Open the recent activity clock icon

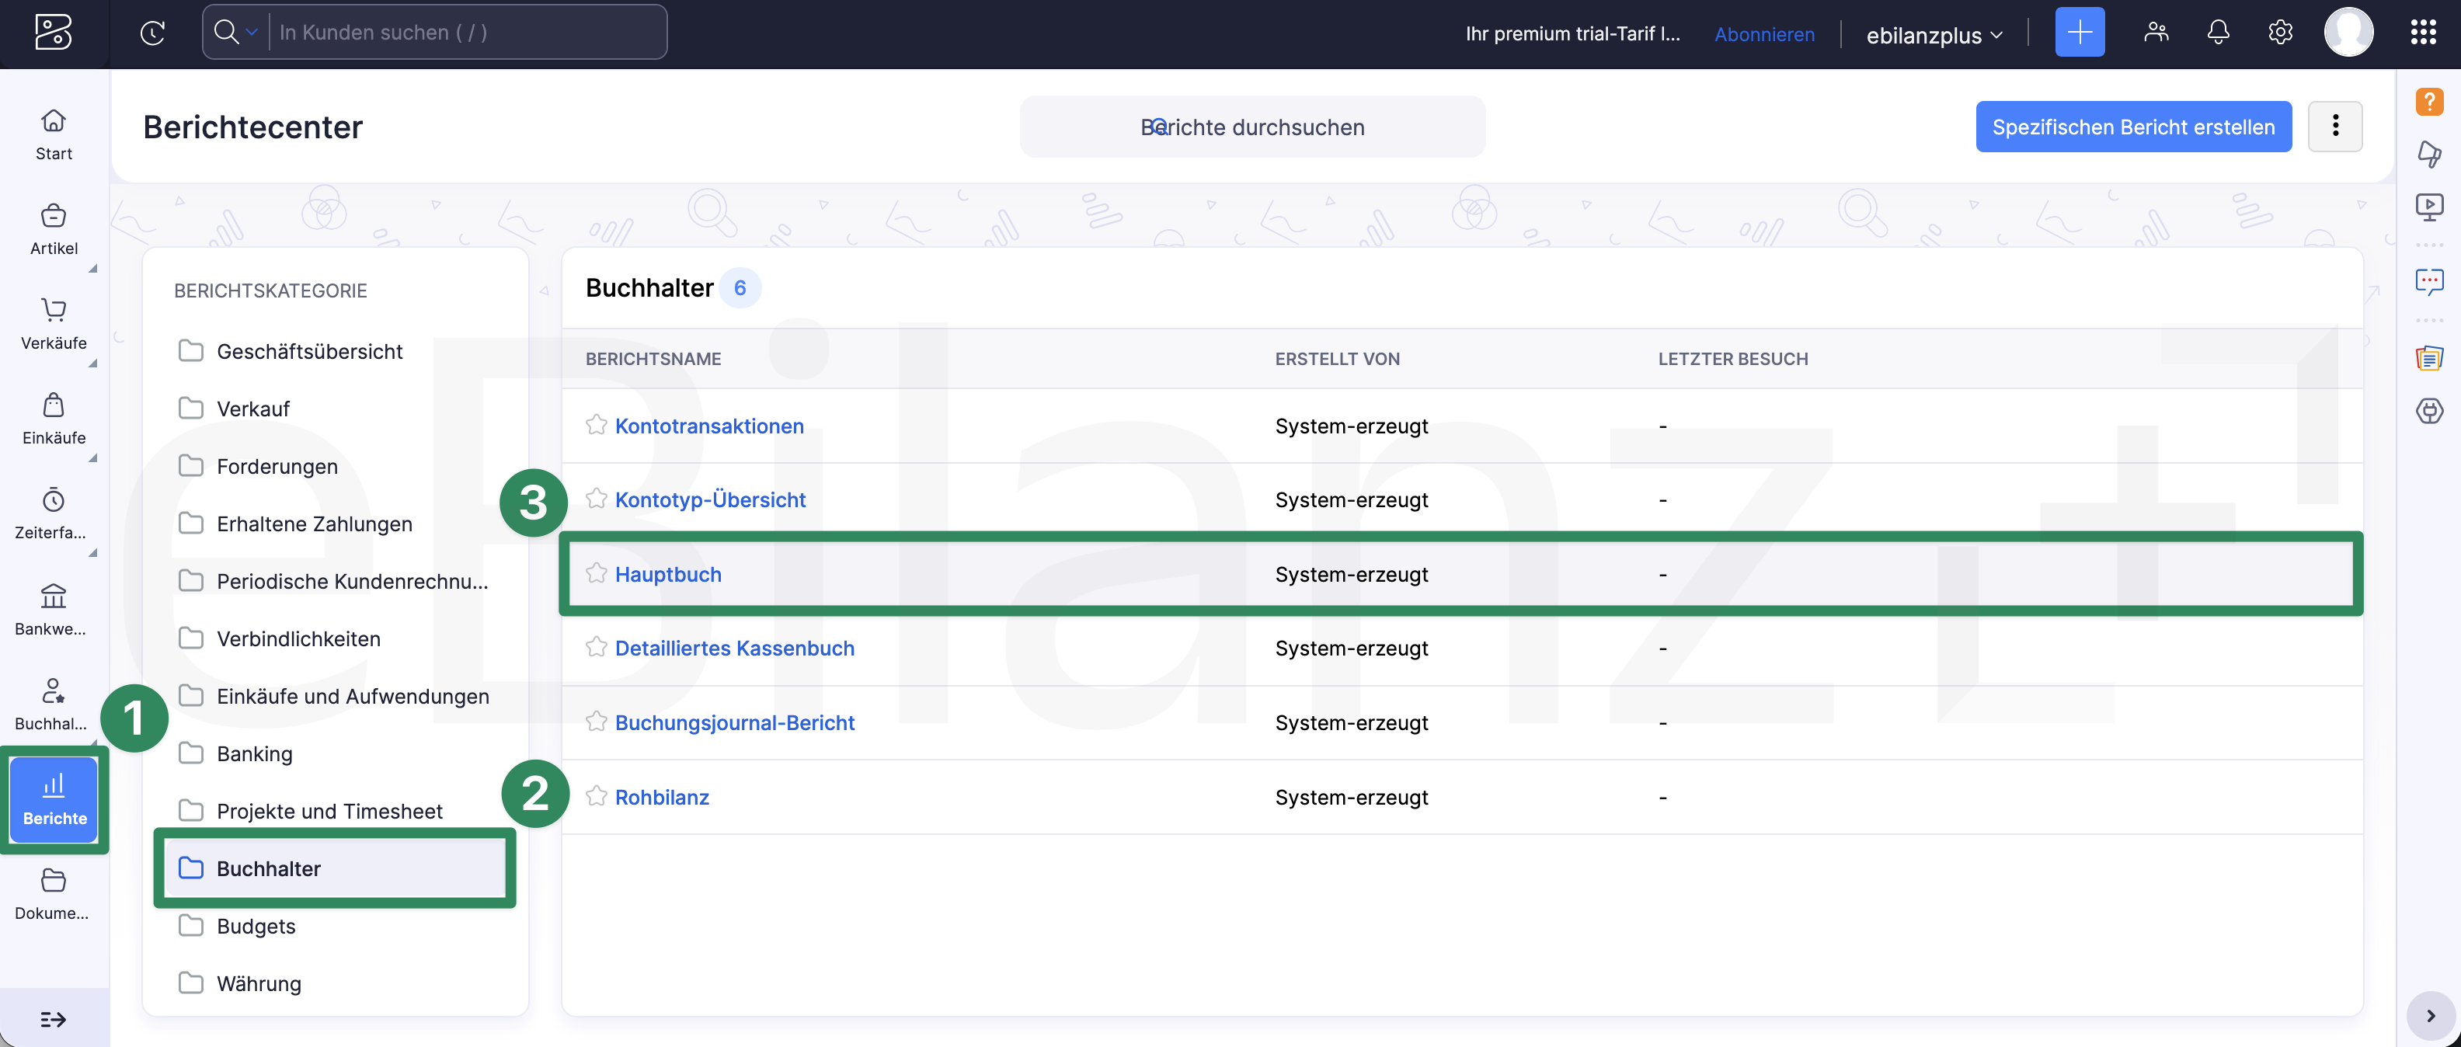pyautogui.click(x=153, y=33)
